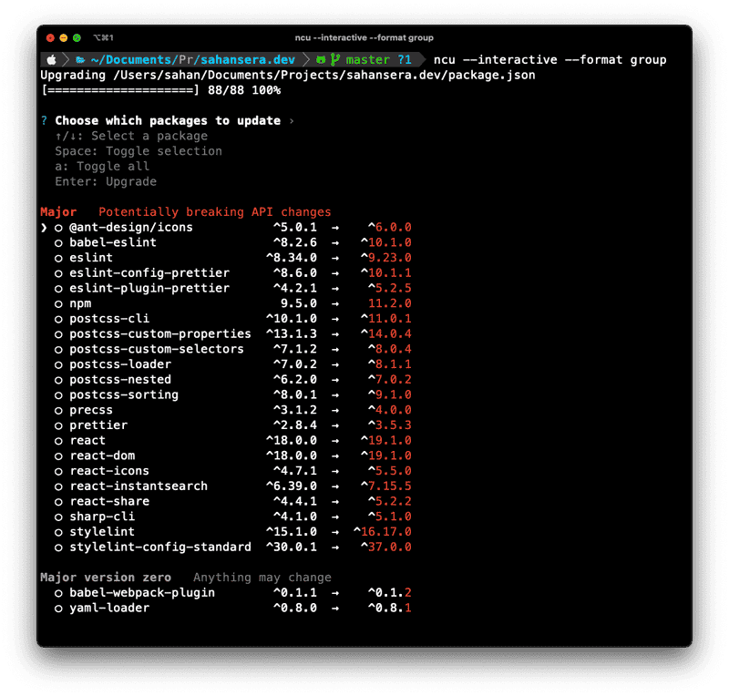Screen dimensions: 729x696
Task: Click the blue question mark prompt symbol
Action: pos(44,121)
